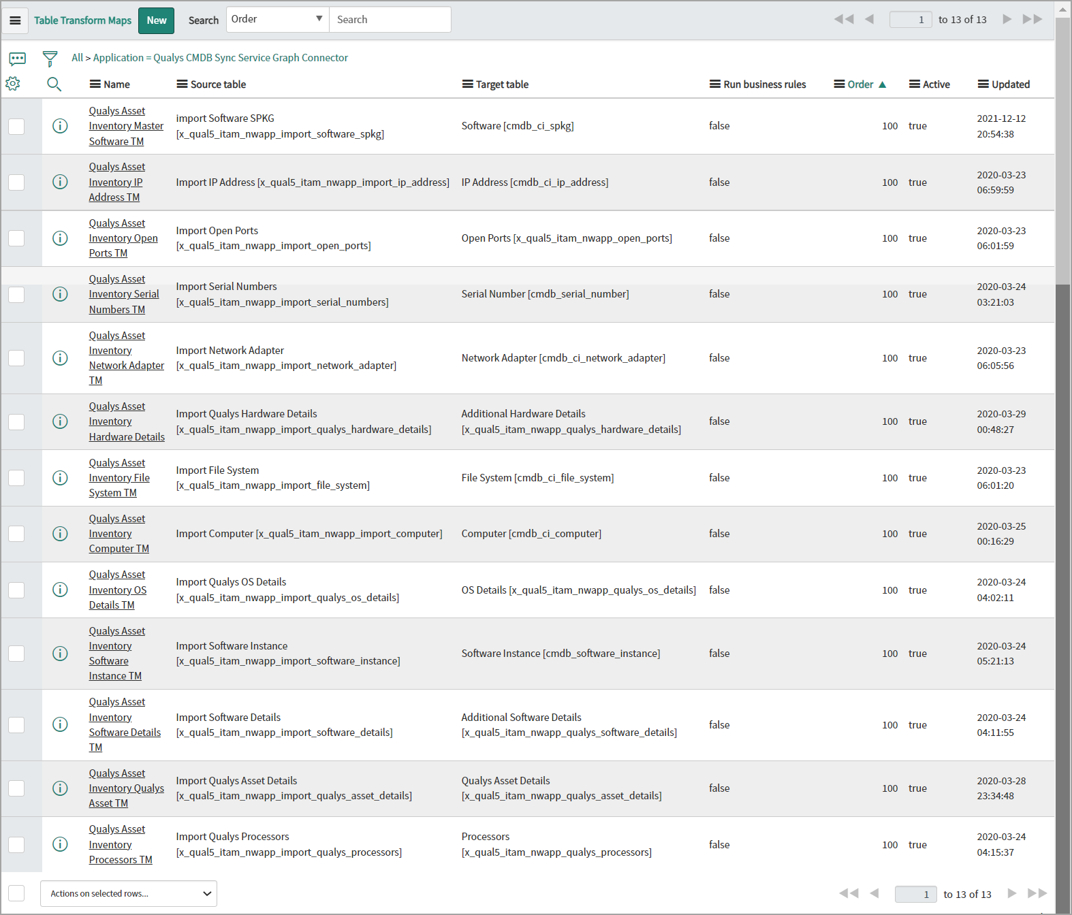Go to last page in bottom pagination

(1037, 893)
